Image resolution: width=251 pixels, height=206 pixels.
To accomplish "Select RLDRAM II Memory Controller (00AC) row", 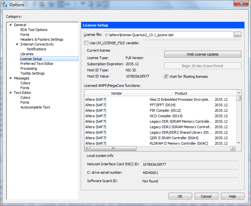I will pyautogui.click(x=160, y=143).
